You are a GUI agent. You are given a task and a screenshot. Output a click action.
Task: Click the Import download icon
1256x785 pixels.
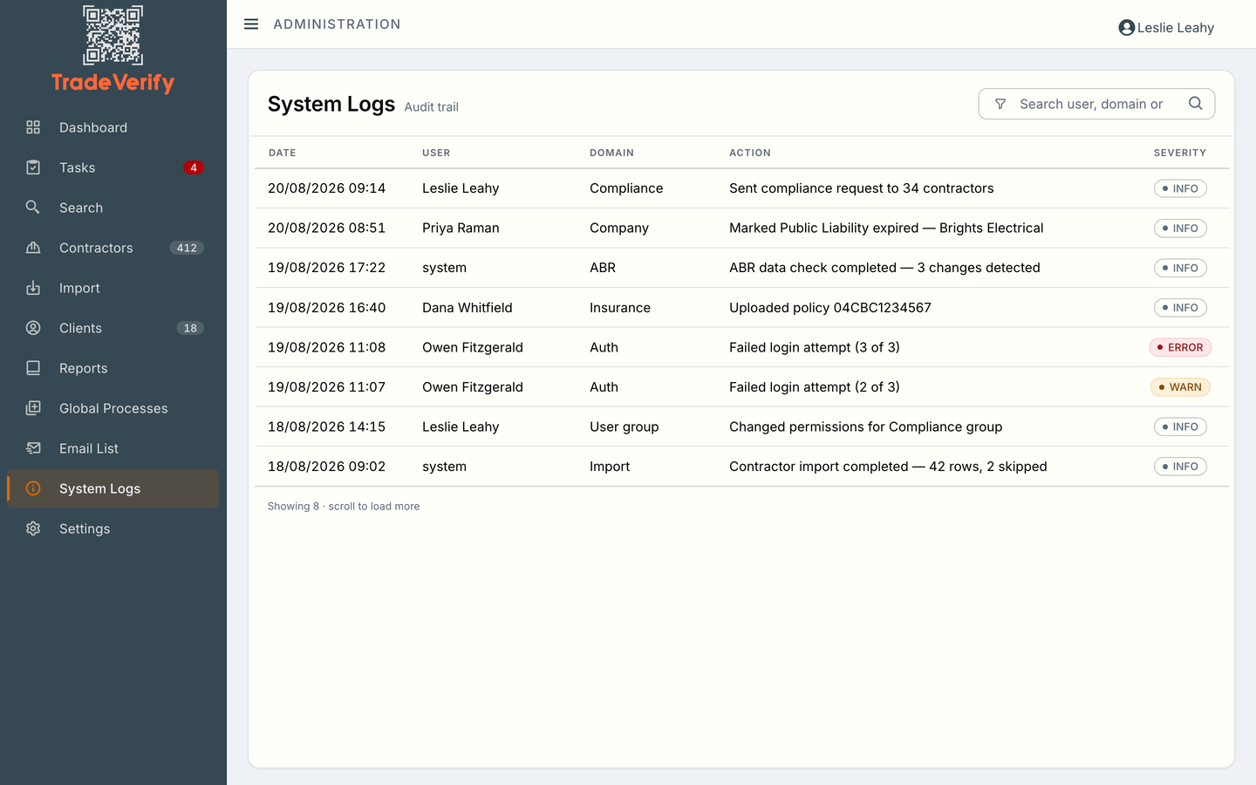(33, 288)
